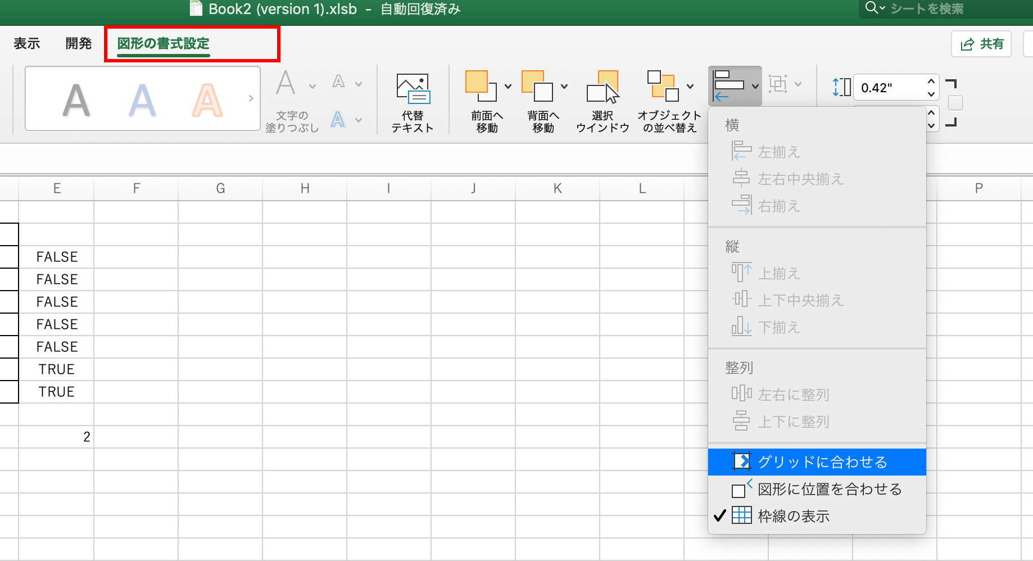Viewport: 1033px width, 561px height.
Task: Select the cell containing 2
Action: pos(57,437)
